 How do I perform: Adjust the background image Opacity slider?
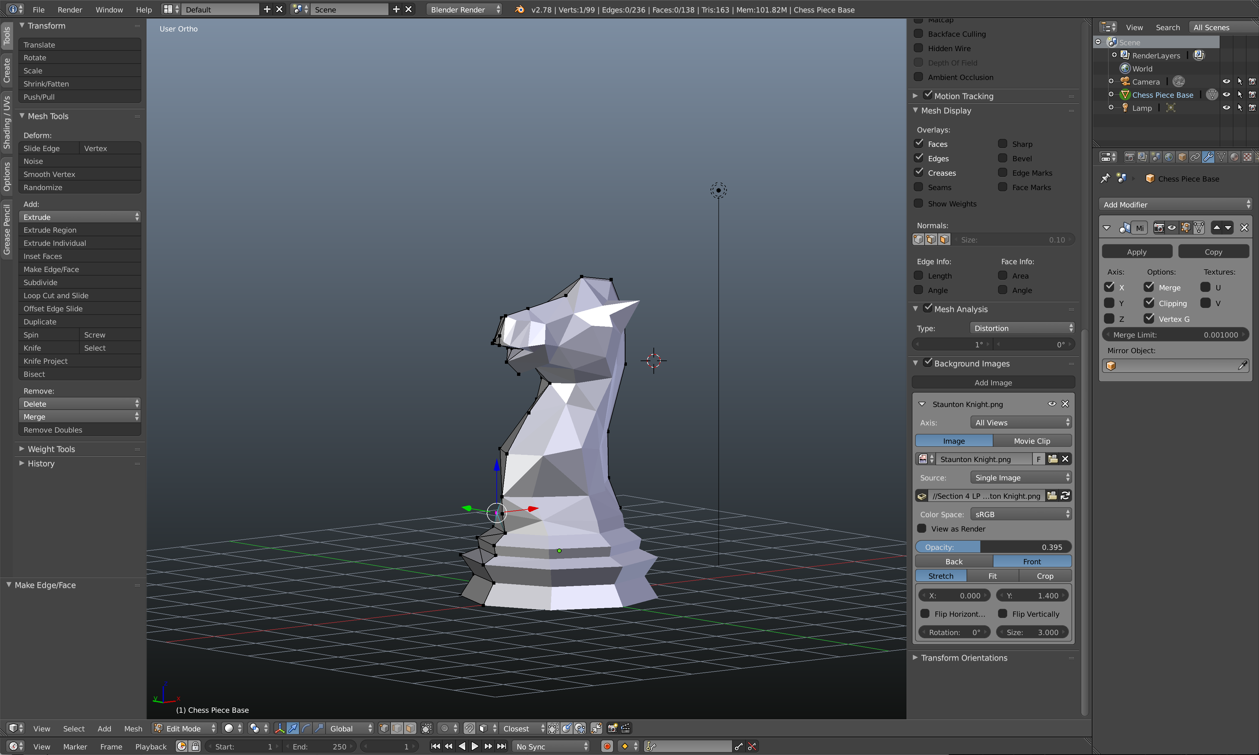pos(993,547)
